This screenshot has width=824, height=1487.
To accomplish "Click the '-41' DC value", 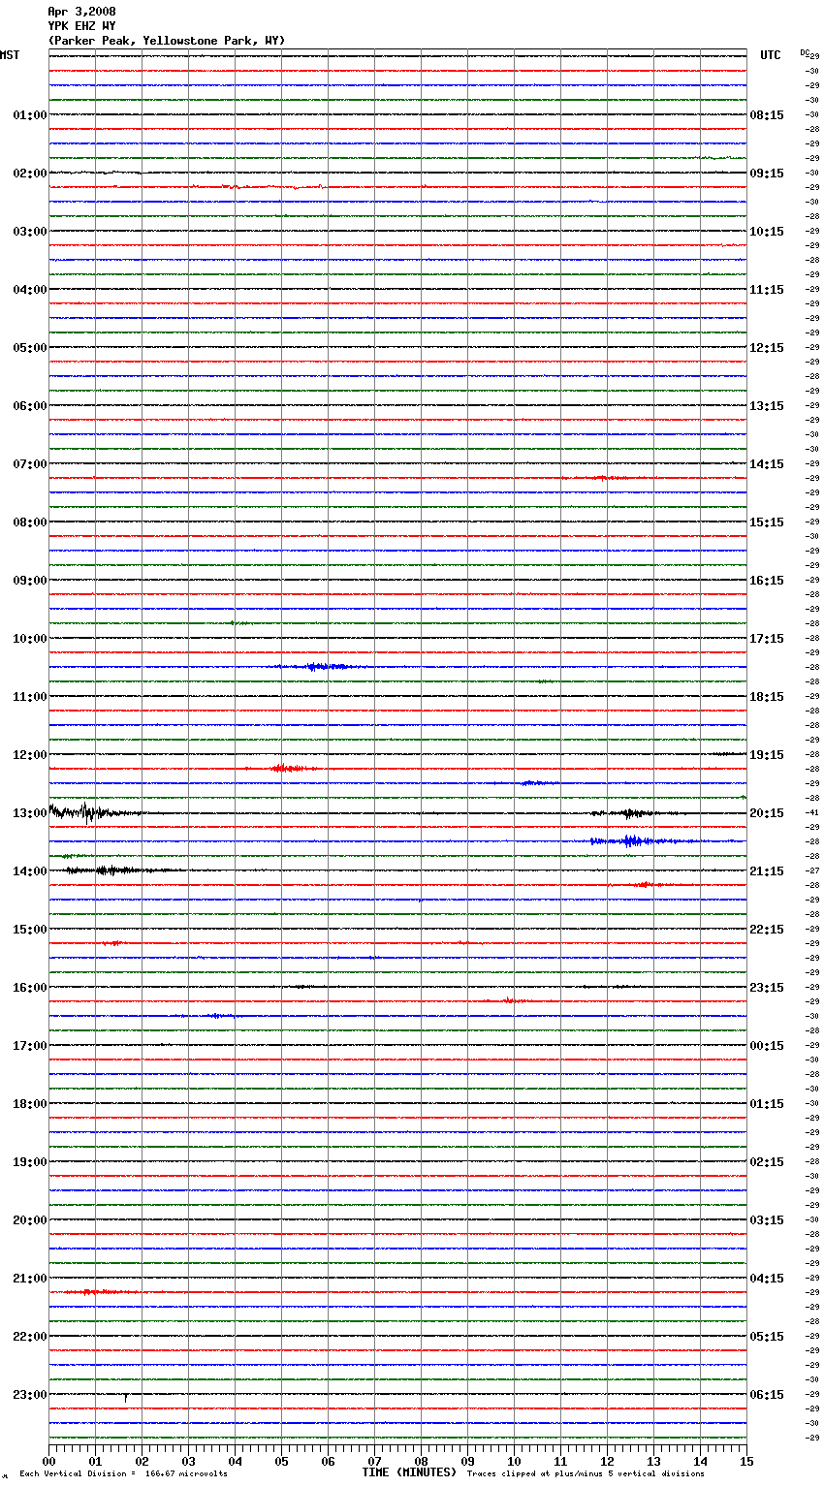I will click(812, 812).
